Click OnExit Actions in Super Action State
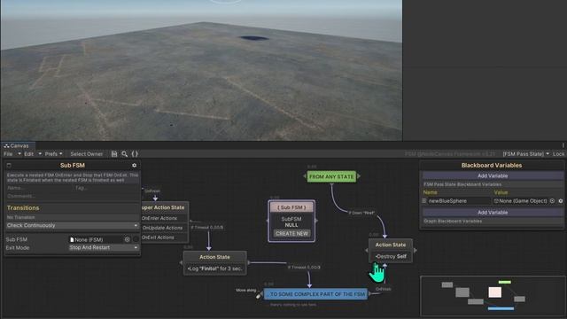The width and height of the screenshot is (567, 319). point(158,237)
